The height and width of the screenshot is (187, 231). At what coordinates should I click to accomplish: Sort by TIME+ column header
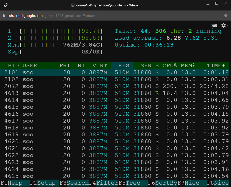(216, 65)
